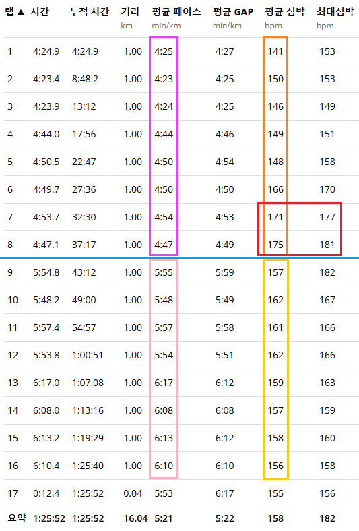Select lap 17 average heart rate 155
The width and height of the screenshot is (359, 531).
pos(275,493)
